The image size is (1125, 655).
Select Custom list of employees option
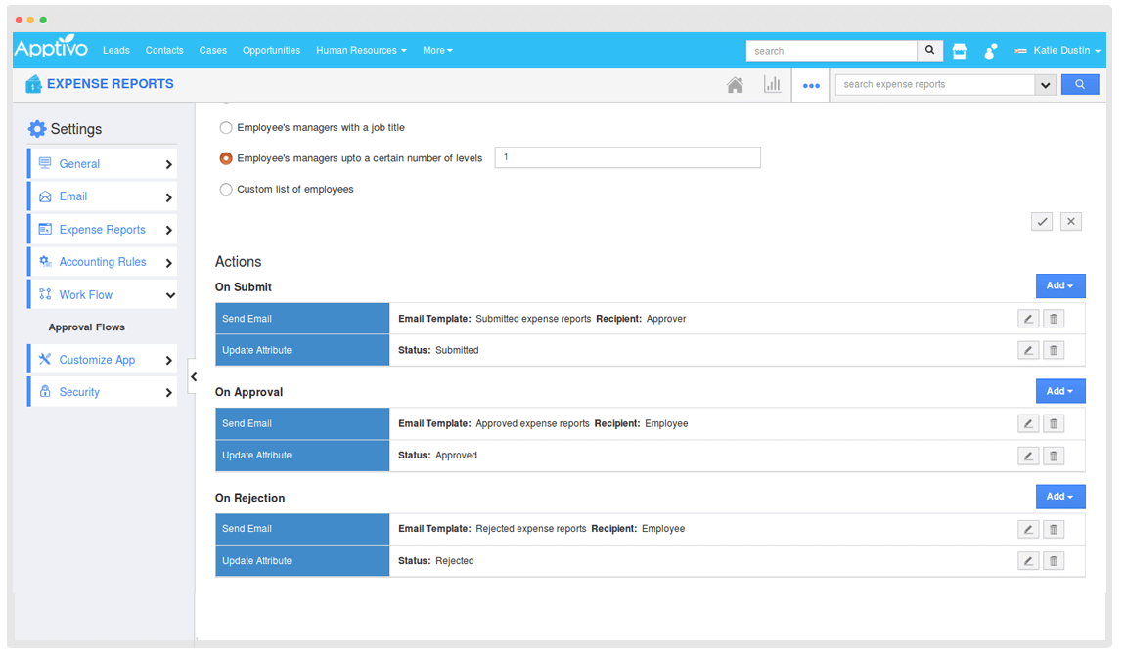[226, 190]
